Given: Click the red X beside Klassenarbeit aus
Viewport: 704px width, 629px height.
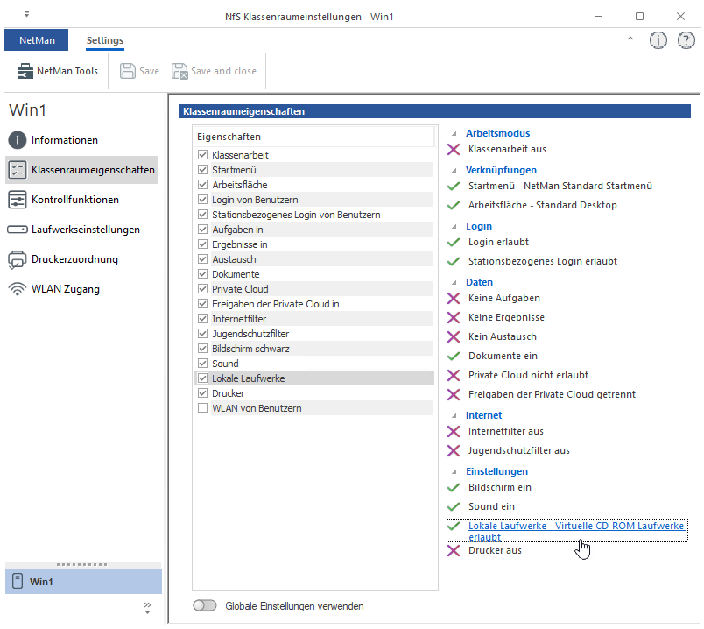Looking at the screenshot, I should (454, 149).
